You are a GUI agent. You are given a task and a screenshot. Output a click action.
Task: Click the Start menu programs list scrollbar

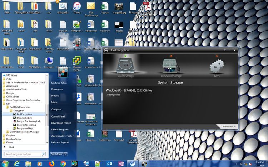(x=47, y=115)
